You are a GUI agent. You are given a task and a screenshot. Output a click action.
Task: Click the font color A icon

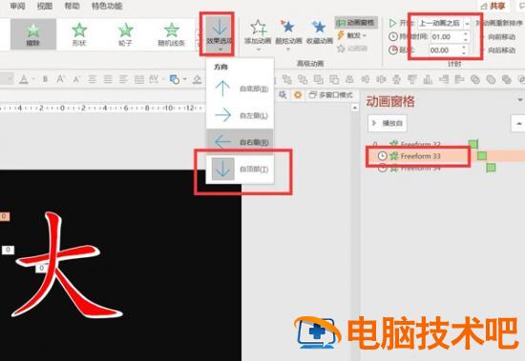[24, 79]
